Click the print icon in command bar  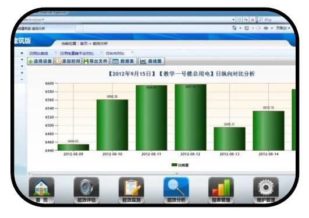(266, 28)
